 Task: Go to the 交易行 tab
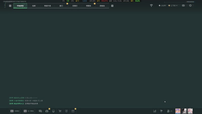point(75,6)
